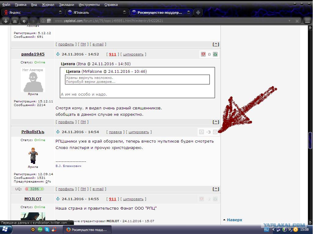The image size is (313, 234).
Task: Click faded thumbs down on MOJLOT's post
Action: point(202,199)
